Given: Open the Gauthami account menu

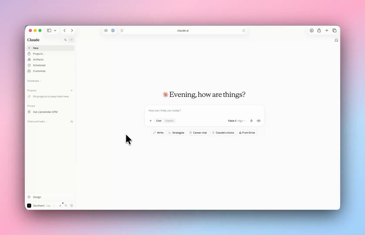Looking at the screenshot, I should pyautogui.click(x=41, y=206).
